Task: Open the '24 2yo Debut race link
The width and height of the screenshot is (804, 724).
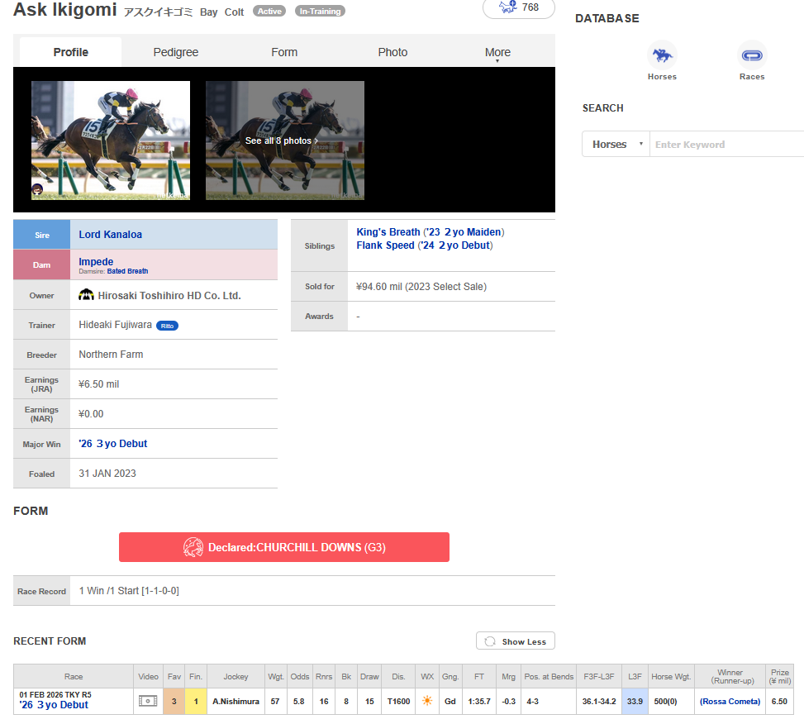Action: [456, 245]
